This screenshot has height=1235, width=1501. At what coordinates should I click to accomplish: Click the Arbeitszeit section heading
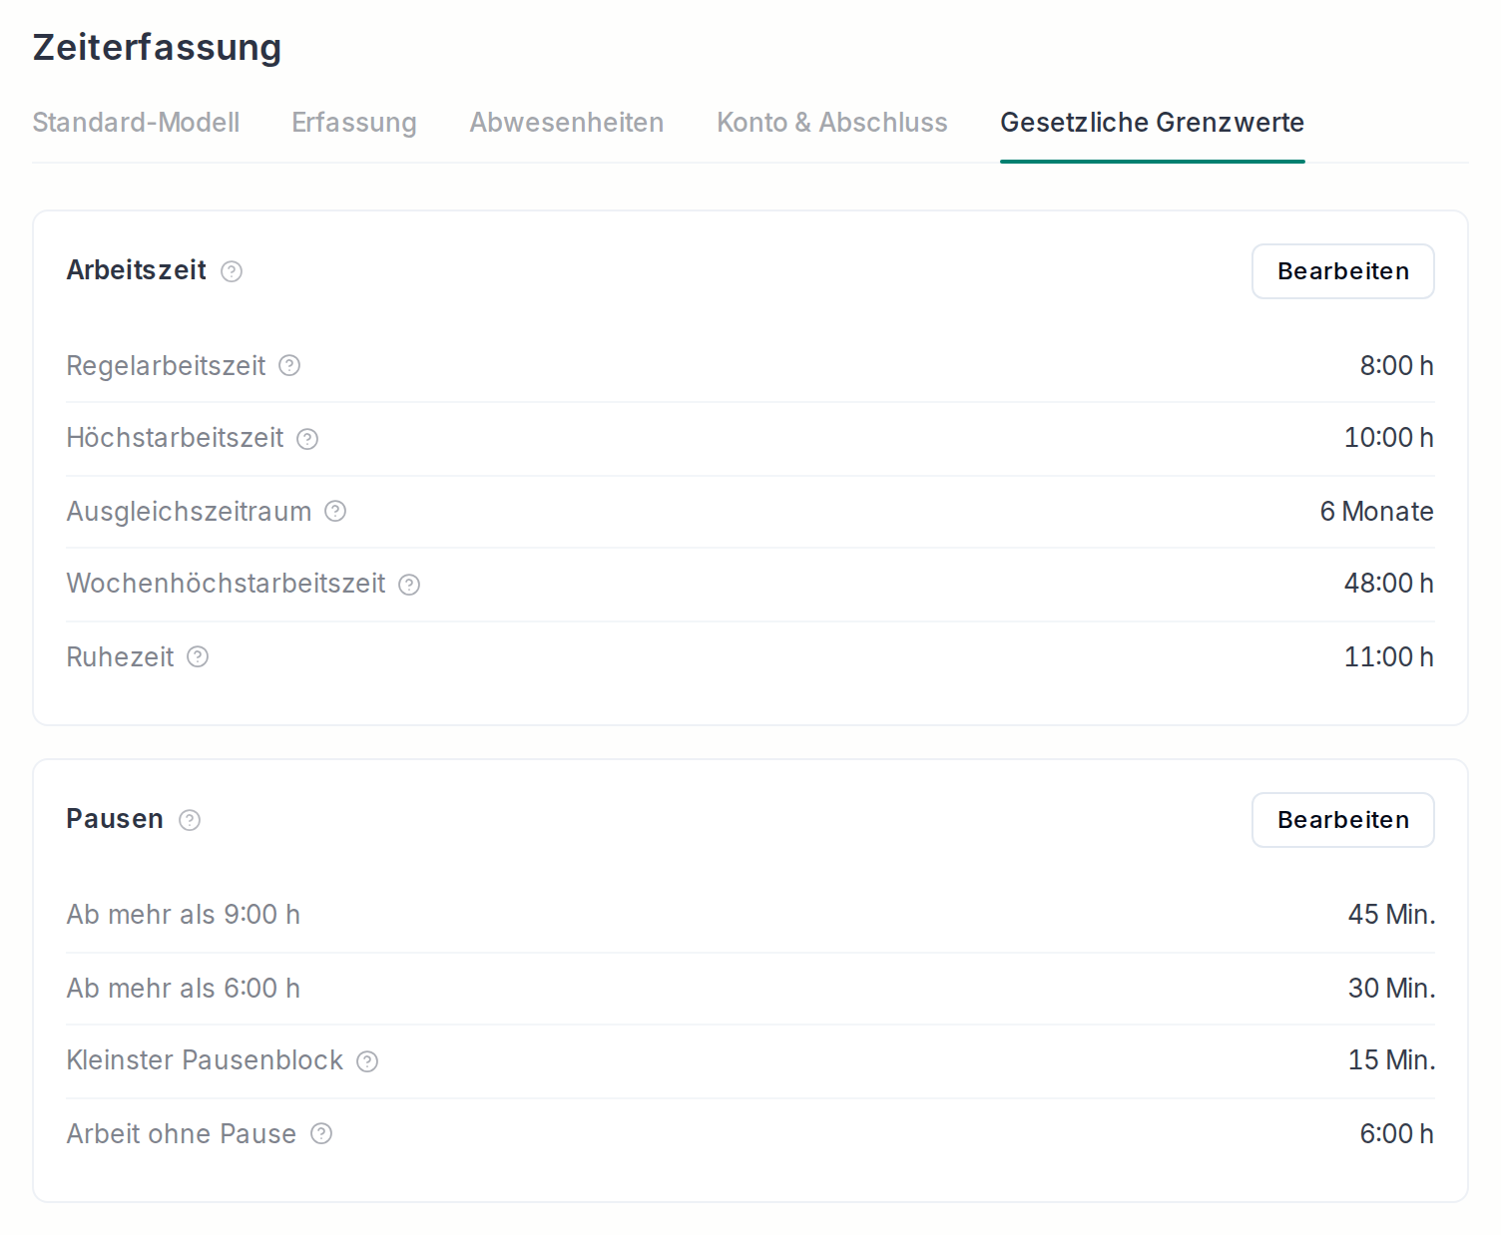(x=136, y=269)
